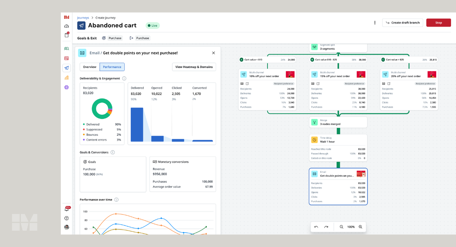This screenshot has height=247, width=456.
Task: Zoom out the journey canvas
Action: tap(341, 227)
